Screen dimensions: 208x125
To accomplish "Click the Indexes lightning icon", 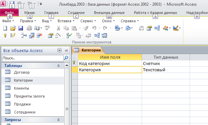I will pos(13,35).
